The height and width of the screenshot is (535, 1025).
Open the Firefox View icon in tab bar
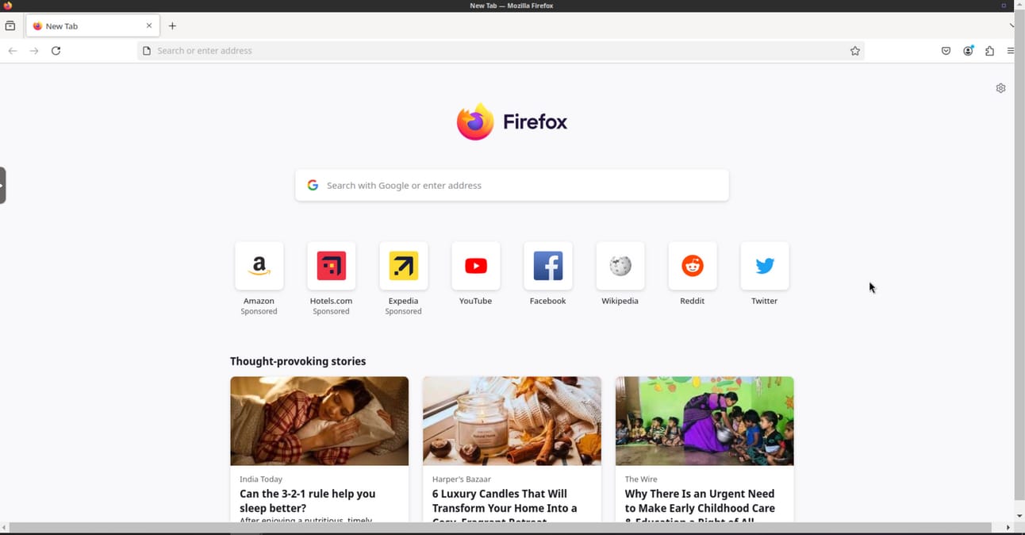pos(10,26)
